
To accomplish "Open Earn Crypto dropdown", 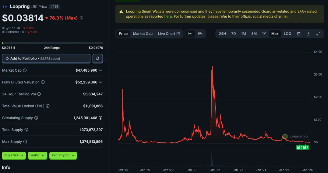I will click(x=63, y=155).
